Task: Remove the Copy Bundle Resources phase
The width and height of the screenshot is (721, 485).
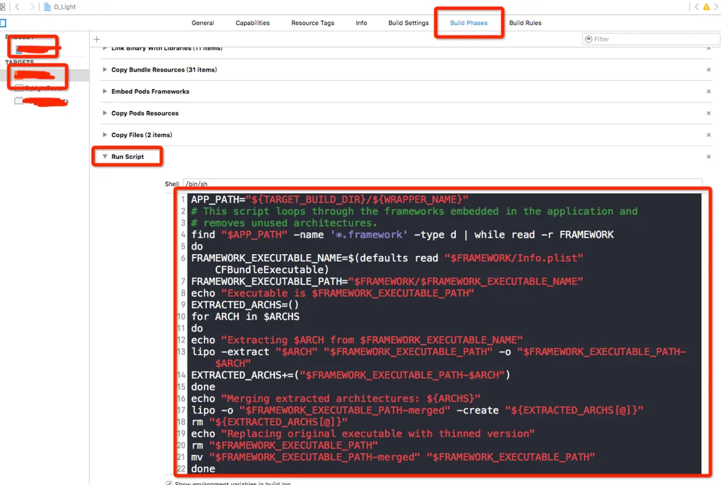Action: pyautogui.click(x=709, y=70)
